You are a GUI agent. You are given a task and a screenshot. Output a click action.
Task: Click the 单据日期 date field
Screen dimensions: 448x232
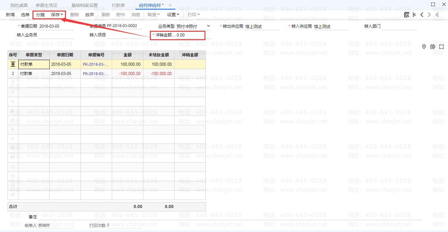click(x=56, y=26)
